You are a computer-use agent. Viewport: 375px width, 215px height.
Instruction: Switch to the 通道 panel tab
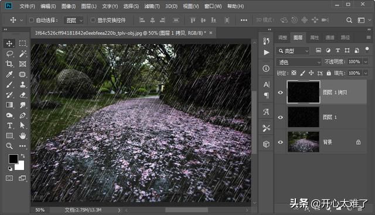pos(330,37)
